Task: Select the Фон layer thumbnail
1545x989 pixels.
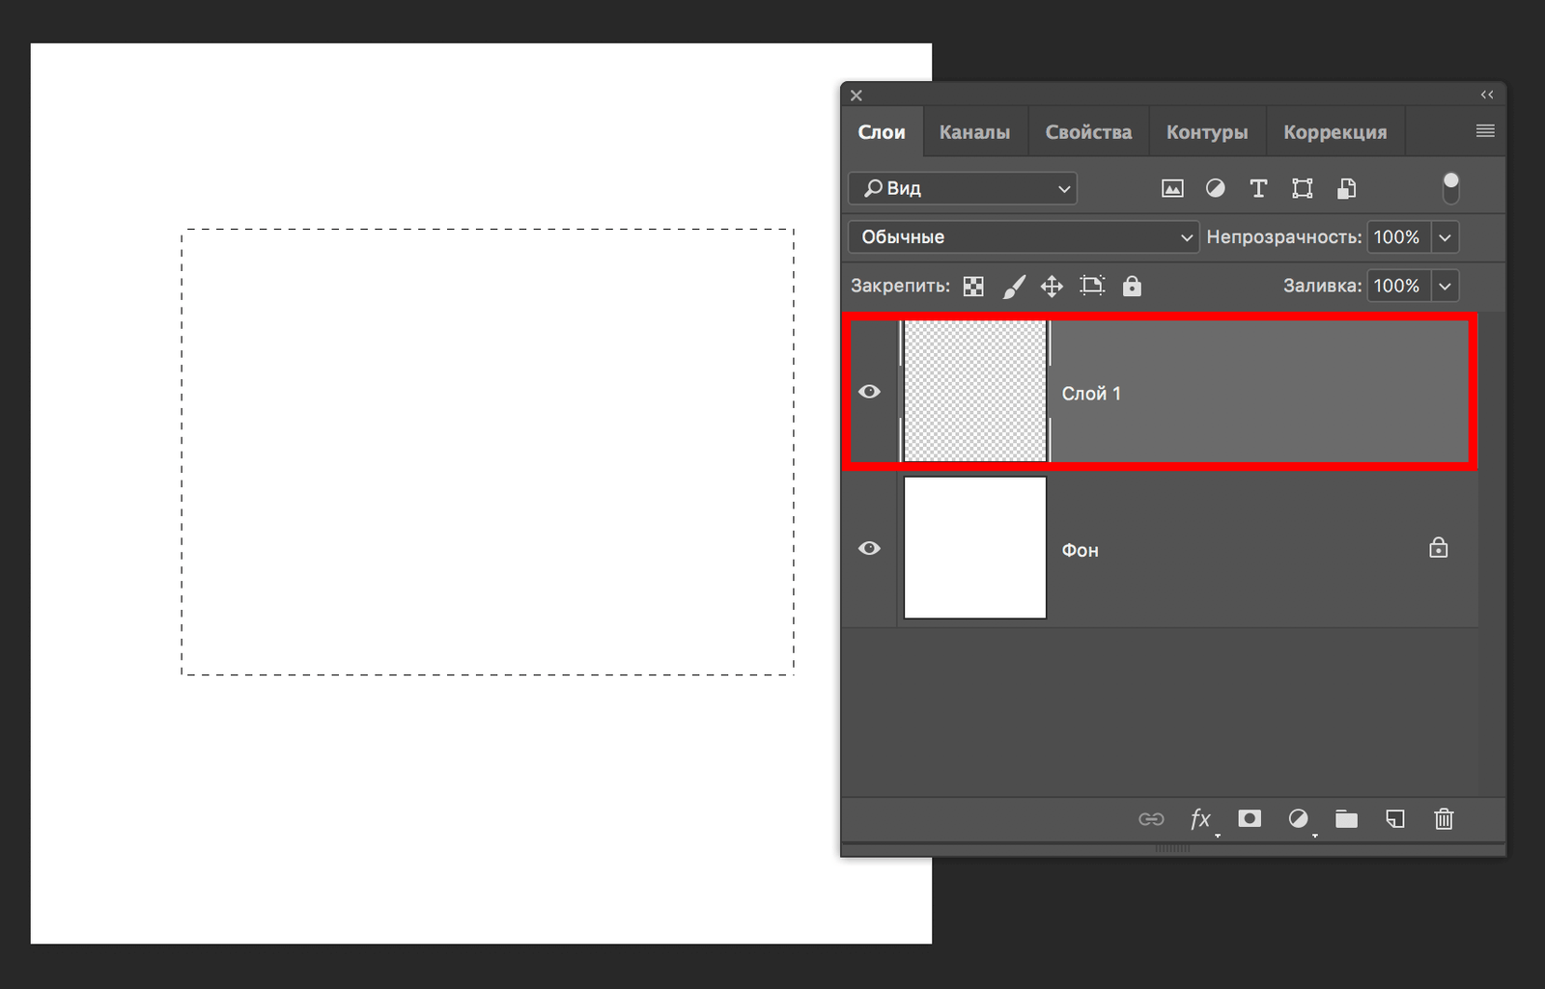Action: click(974, 547)
